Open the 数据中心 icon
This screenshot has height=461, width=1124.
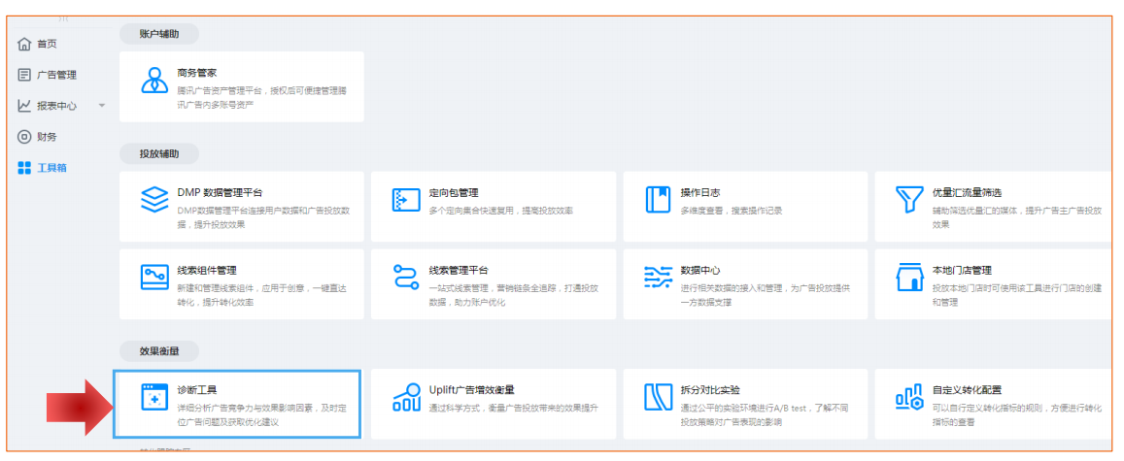658,278
